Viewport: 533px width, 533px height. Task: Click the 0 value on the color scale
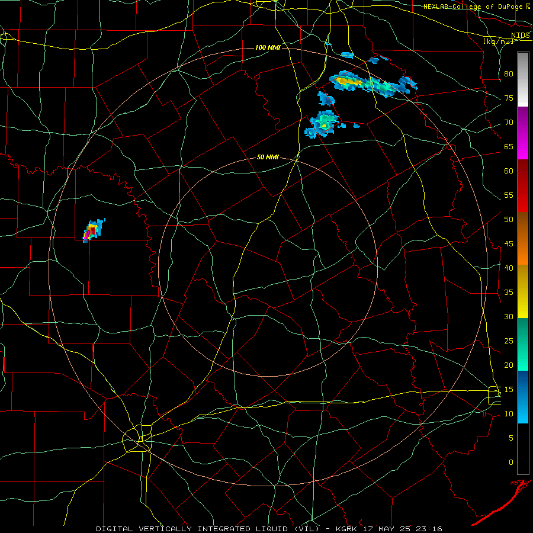[x=511, y=463]
